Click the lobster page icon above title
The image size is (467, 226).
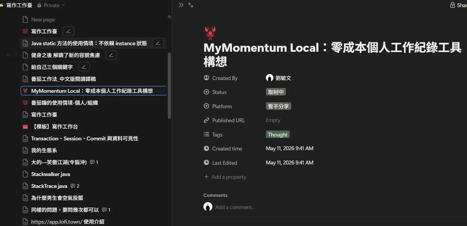210,33
